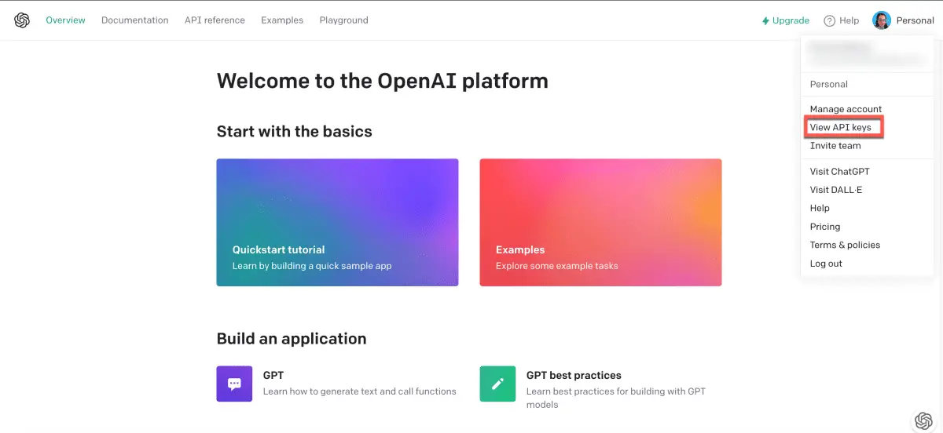
Task: Click the Upgrade lightning bolt link
Action: click(785, 20)
